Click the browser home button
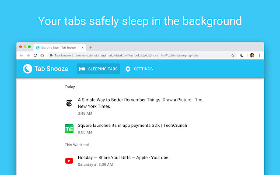This screenshot has height=175, width=280. tap(42, 56)
